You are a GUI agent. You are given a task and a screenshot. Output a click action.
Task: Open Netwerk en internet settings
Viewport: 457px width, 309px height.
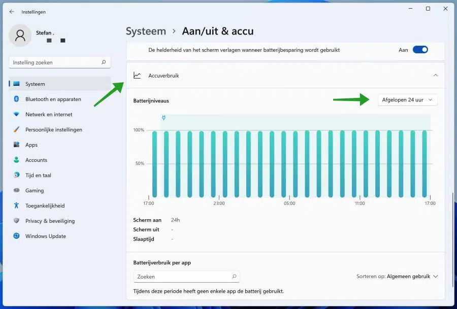[x=59, y=115]
